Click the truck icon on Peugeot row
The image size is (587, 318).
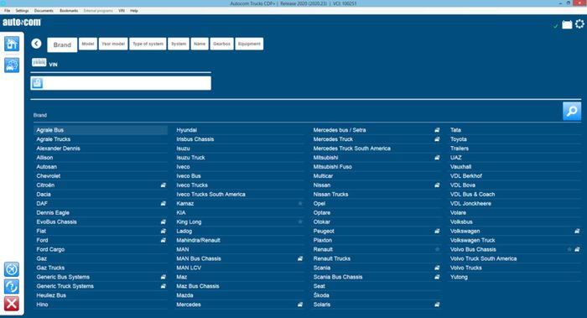(437, 231)
